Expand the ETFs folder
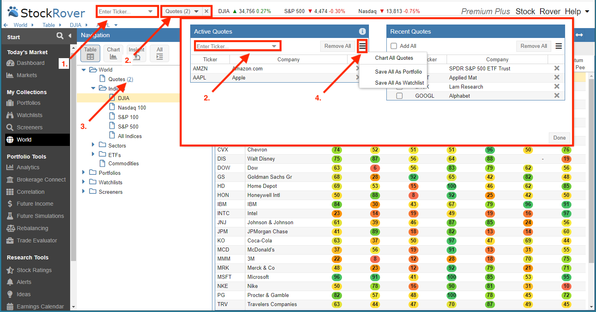Screen dimensions: 596x312 tap(93, 154)
